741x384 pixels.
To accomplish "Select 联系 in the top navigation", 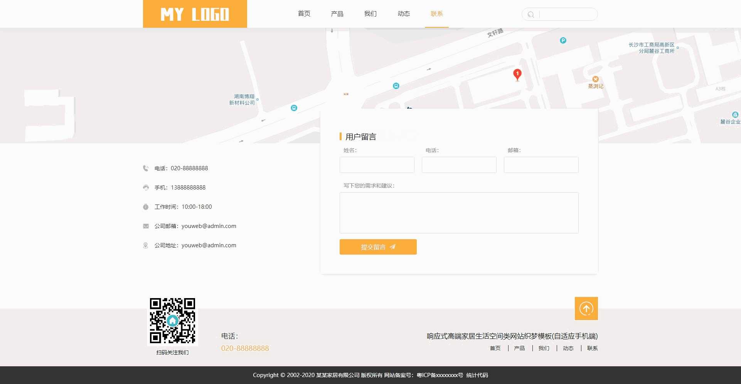I will [x=436, y=13].
